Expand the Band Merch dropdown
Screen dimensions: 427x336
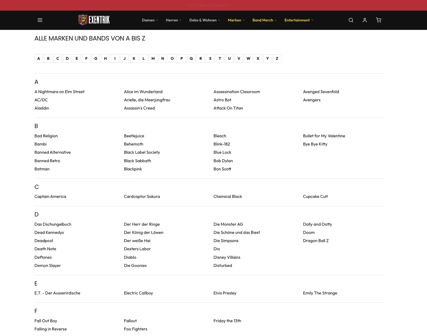[x=264, y=20]
